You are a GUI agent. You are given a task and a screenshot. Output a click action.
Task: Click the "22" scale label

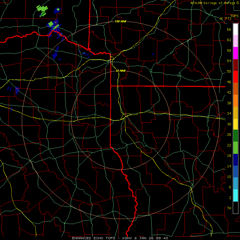click(229, 145)
